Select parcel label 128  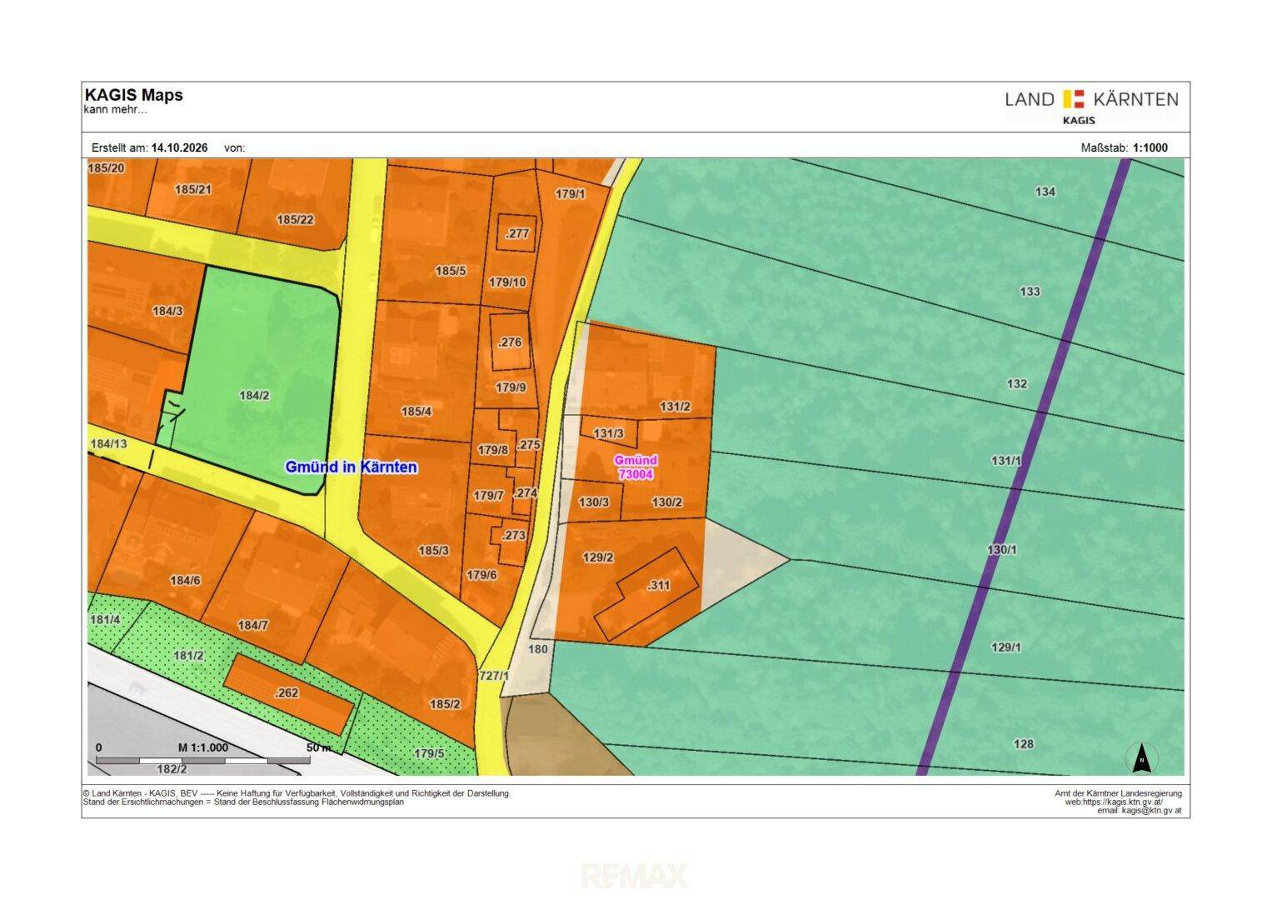[x=1024, y=744]
